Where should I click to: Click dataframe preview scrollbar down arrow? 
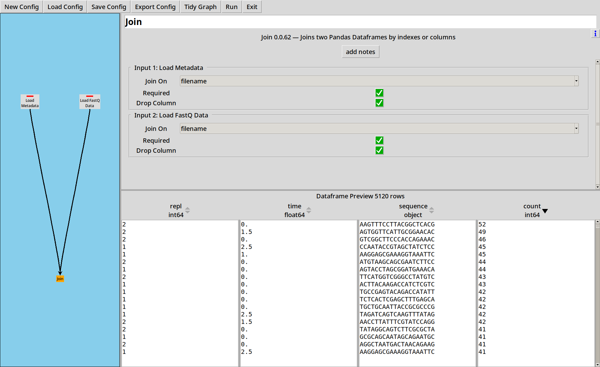click(x=597, y=365)
